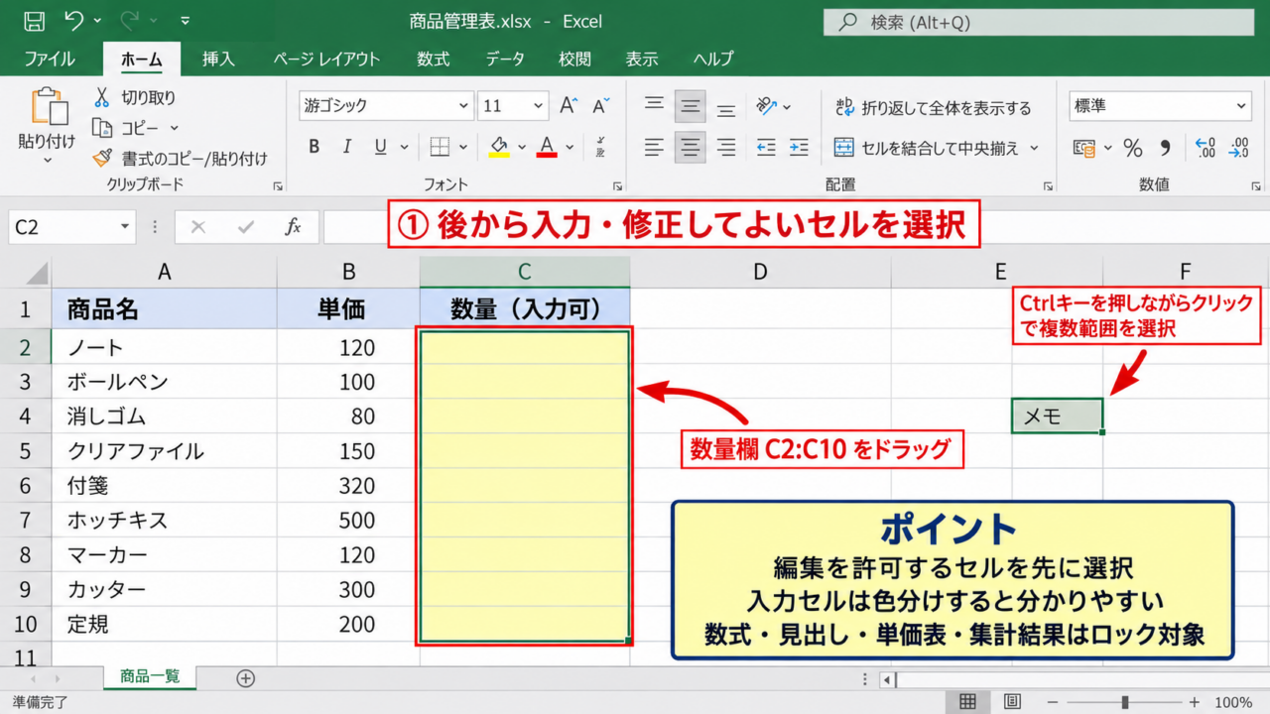Toggle Italic formatting
Image resolution: width=1270 pixels, height=714 pixels.
pyautogui.click(x=347, y=148)
